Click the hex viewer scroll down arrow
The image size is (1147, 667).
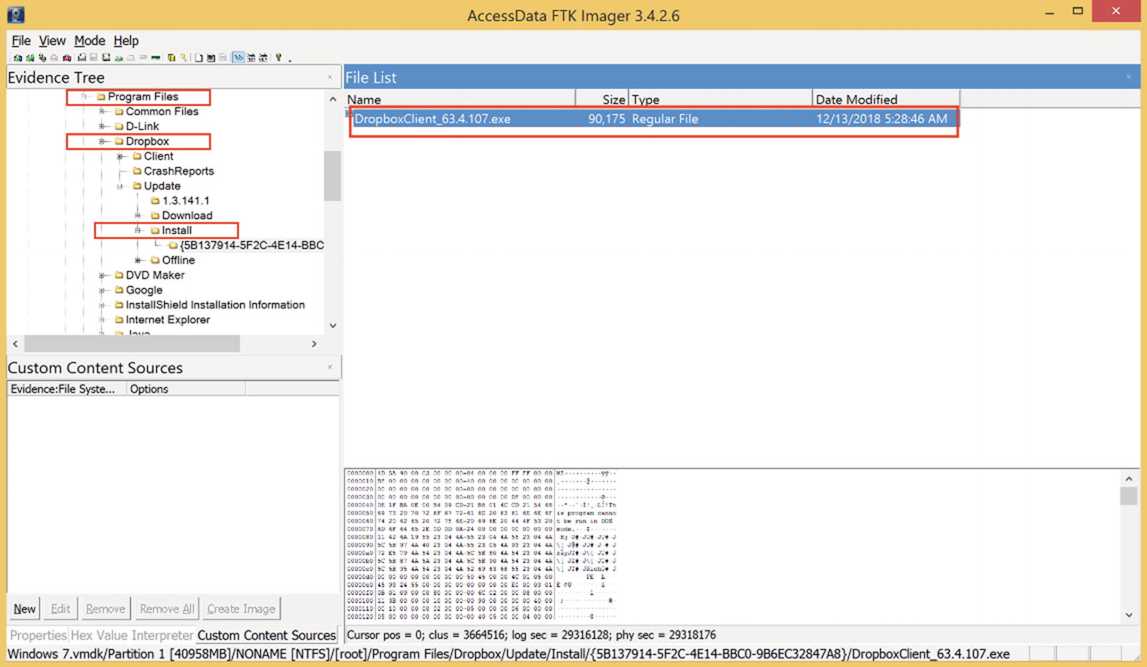[1128, 615]
